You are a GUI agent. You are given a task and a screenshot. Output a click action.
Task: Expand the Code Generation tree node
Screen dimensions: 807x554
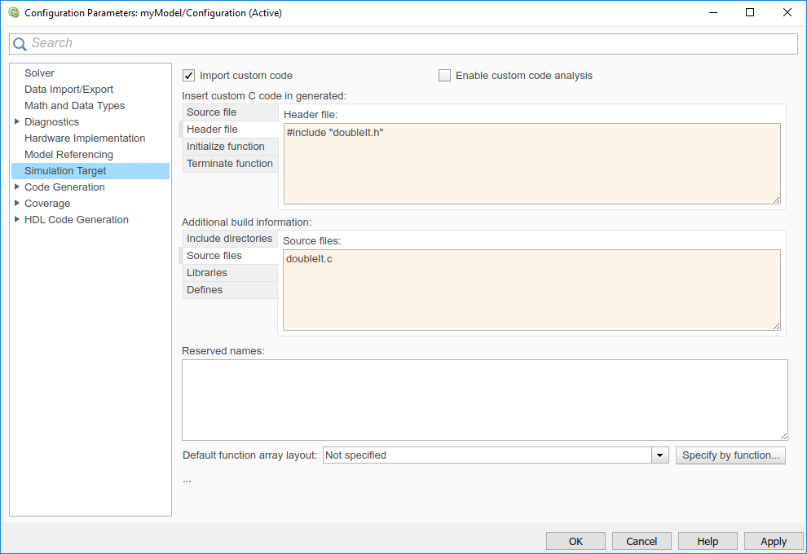point(17,187)
